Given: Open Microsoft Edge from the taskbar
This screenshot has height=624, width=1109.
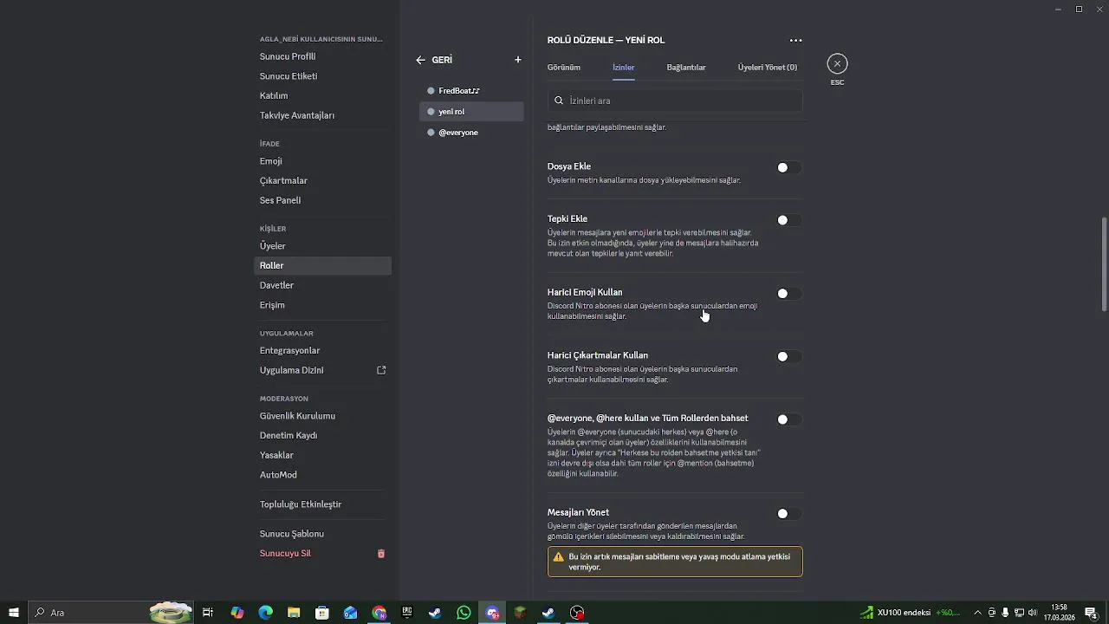Looking at the screenshot, I should [266, 613].
